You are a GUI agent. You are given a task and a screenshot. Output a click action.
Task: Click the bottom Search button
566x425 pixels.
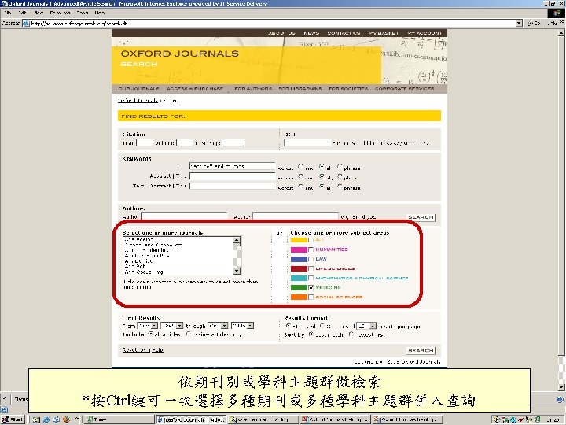[421, 350]
